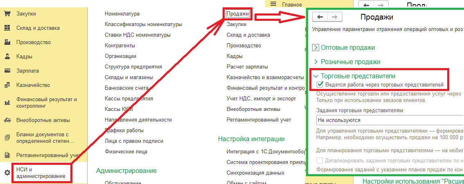
Task: Click the gear icon for НСИ и администрирование
Action: [x=7, y=173]
